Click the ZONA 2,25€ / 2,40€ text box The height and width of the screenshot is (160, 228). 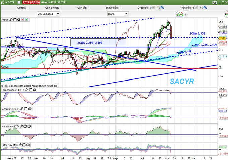pyautogui.click(x=98, y=42)
